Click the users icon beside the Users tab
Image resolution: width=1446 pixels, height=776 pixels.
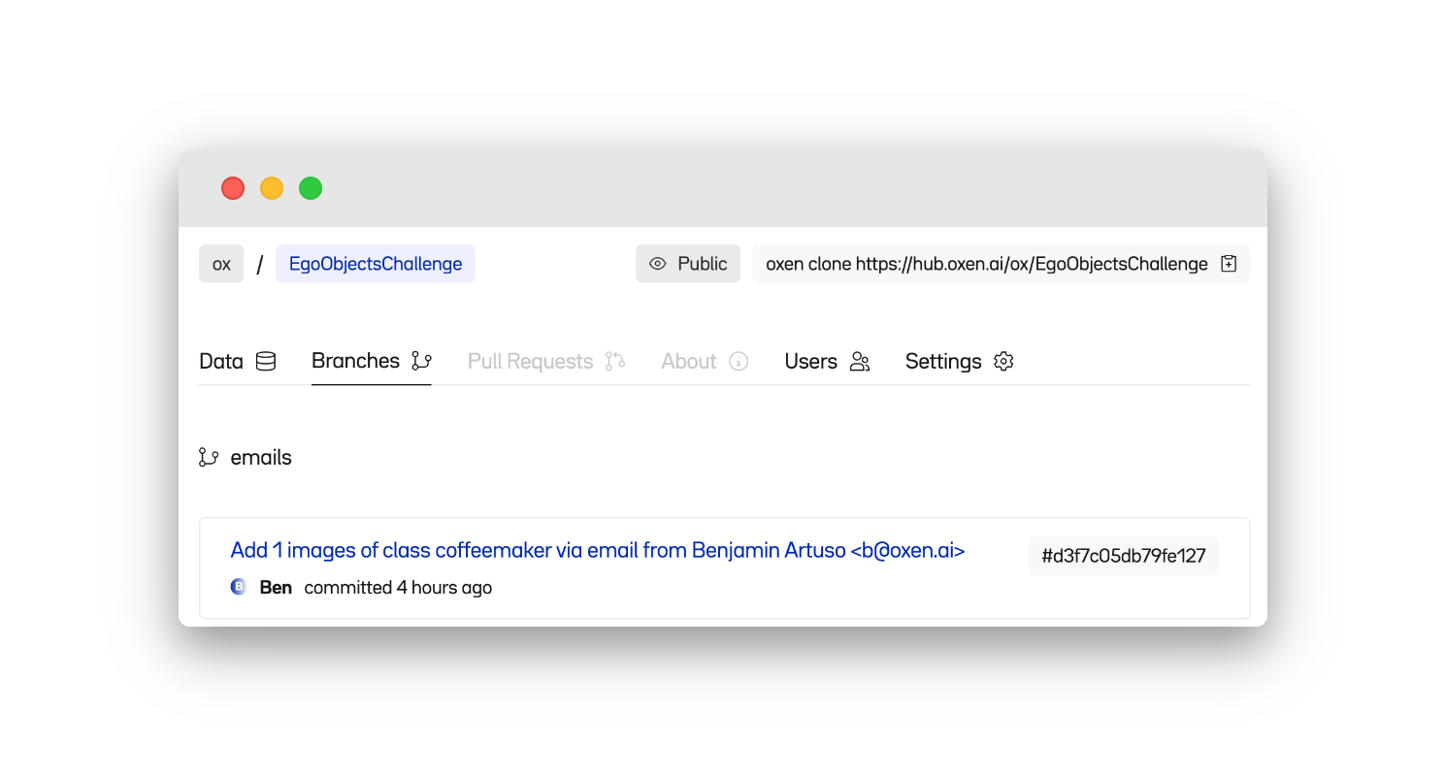[858, 361]
